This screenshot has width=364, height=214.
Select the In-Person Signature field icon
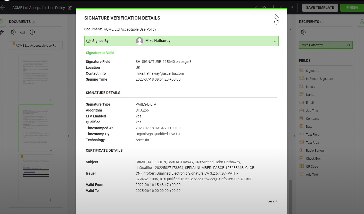pos(302,78)
